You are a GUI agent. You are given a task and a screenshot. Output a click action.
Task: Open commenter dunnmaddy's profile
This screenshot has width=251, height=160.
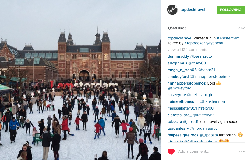[178, 57]
